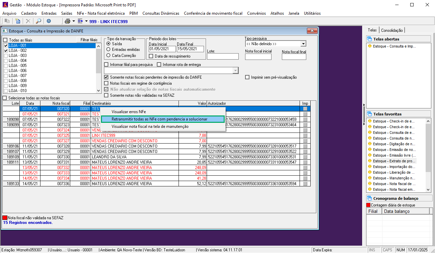This screenshot has width=435, height=253.
Task: Select the Carta Correção radio button
Action: coord(108,56)
